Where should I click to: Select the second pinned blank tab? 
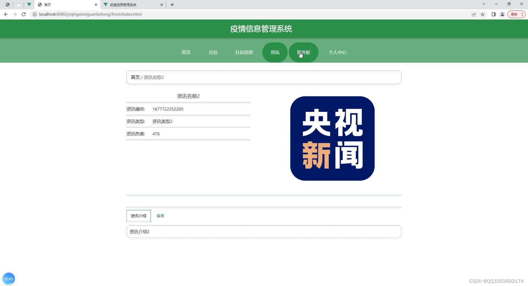(x=18, y=5)
